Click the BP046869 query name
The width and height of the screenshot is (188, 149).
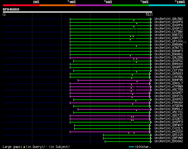pyautogui.click(x=11, y=9)
